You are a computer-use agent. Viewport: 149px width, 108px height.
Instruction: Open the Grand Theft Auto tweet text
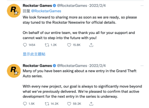82,83
